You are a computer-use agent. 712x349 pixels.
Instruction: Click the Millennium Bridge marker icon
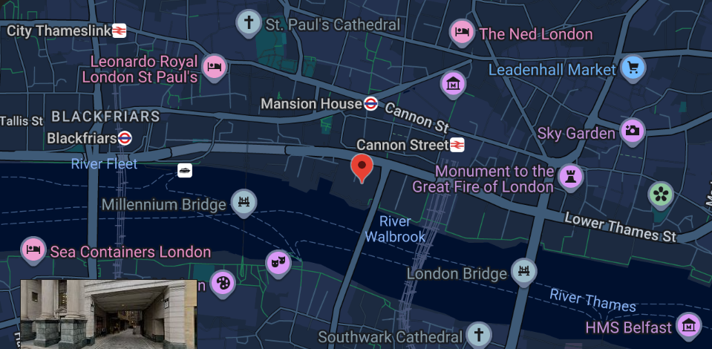click(x=244, y=203)
